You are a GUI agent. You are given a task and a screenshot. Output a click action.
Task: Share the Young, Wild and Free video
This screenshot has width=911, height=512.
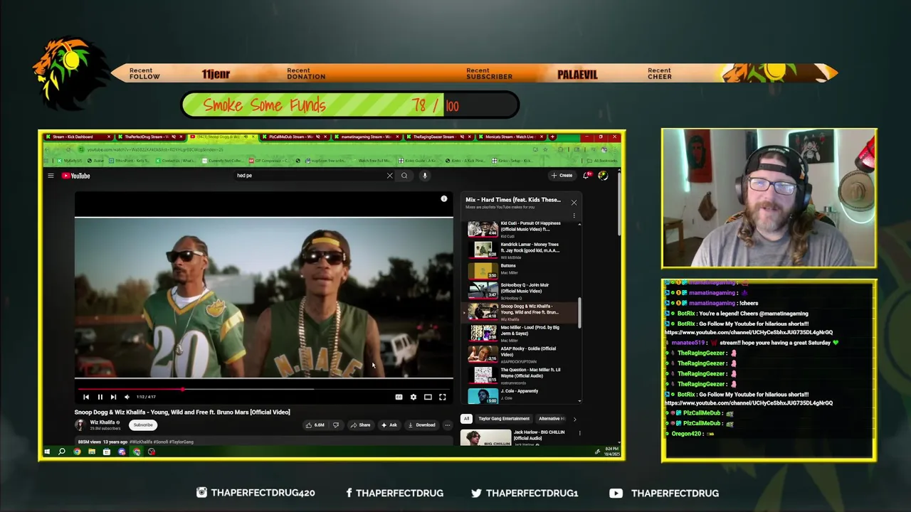(360, 425)
